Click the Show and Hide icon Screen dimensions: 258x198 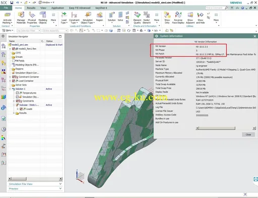click(x=200, y=15)
